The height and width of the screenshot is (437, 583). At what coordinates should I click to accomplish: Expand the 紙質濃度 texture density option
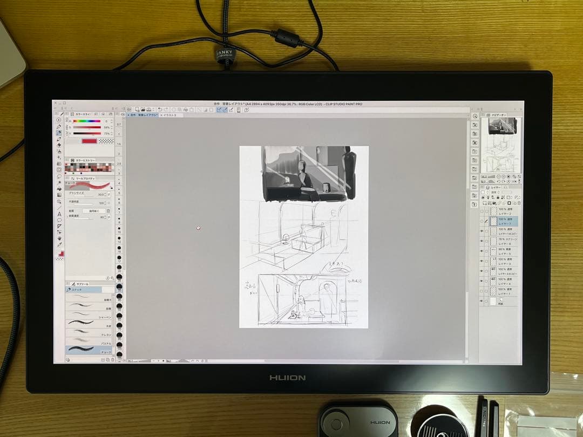[67, 217]
